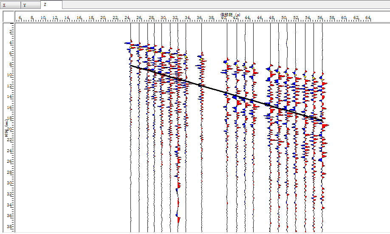Screen dimensions: 390x234
Task: Click the time (ms) axis title label
Action: point(6,128)
